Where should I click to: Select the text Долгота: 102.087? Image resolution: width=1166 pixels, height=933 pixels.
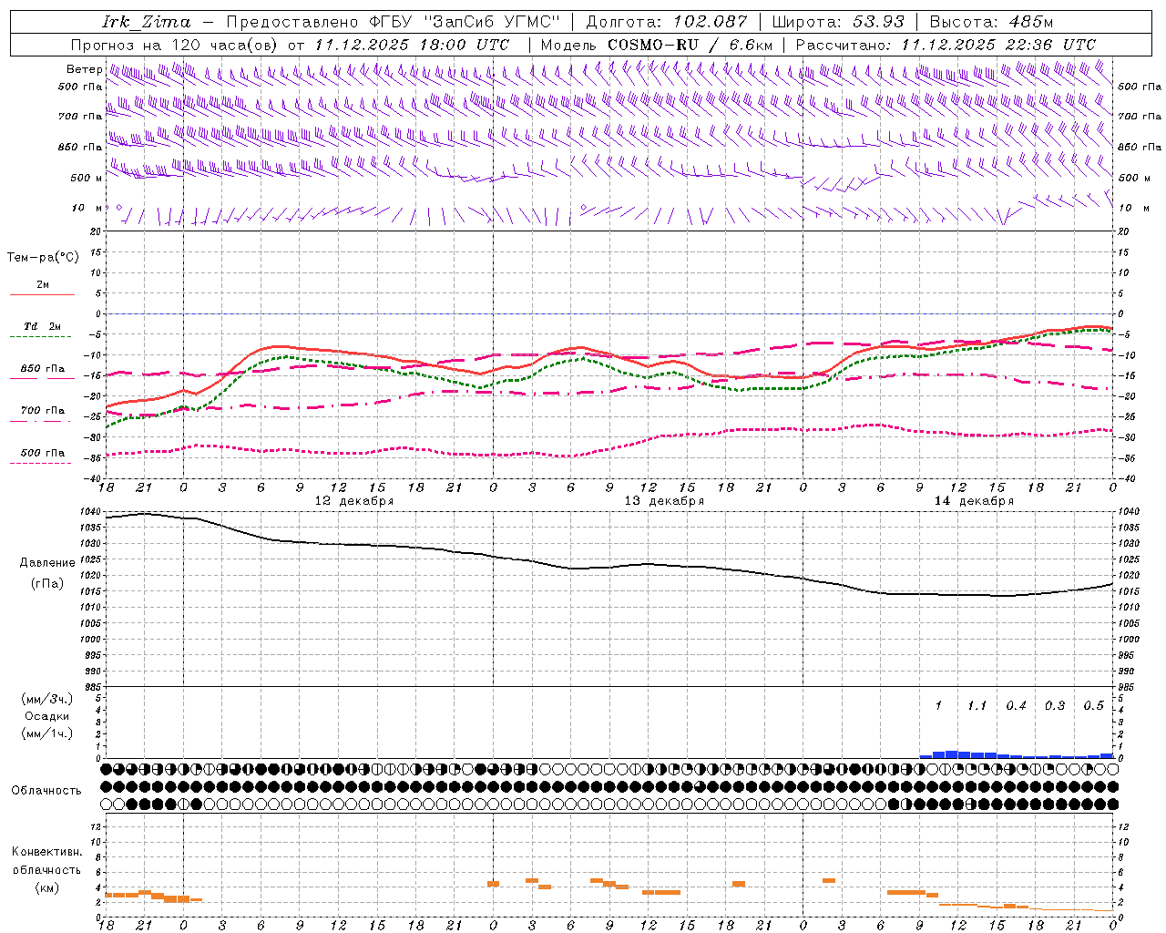coord(666,22)
